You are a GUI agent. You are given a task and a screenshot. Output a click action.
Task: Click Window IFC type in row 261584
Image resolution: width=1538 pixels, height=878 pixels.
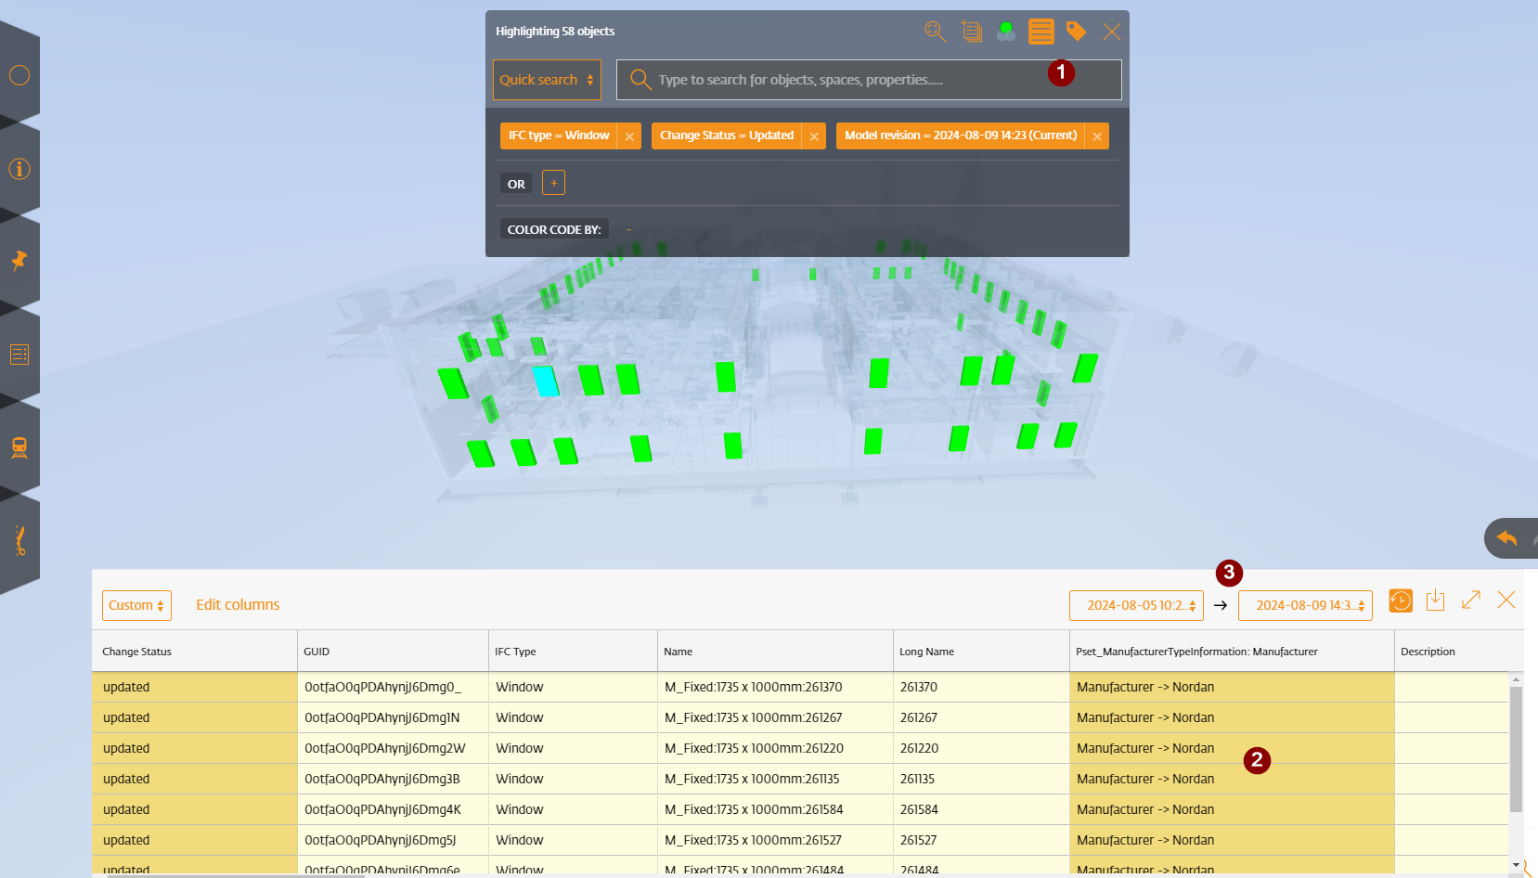pos(573,809)
